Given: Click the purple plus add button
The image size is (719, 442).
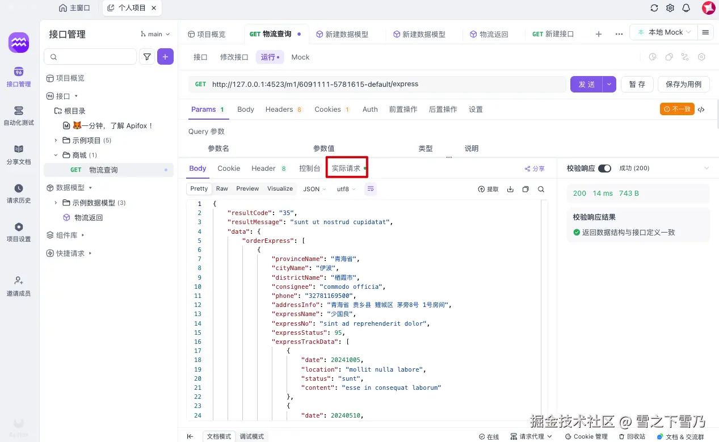Looking at the screenshot, I should (x=165, y=57).
